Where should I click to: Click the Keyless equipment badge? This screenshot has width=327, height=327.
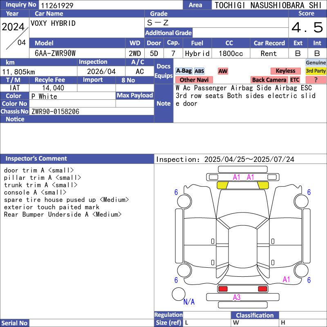[285, 71]
